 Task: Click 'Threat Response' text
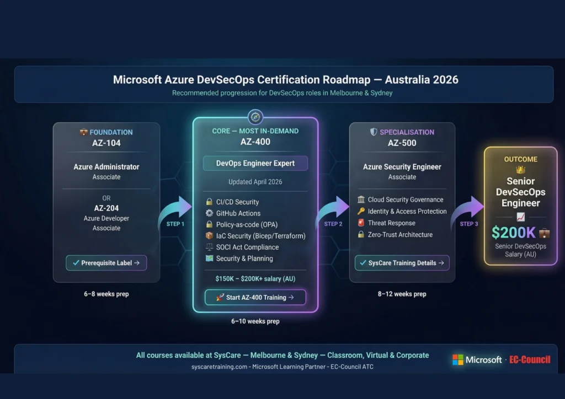coord(391,223)
